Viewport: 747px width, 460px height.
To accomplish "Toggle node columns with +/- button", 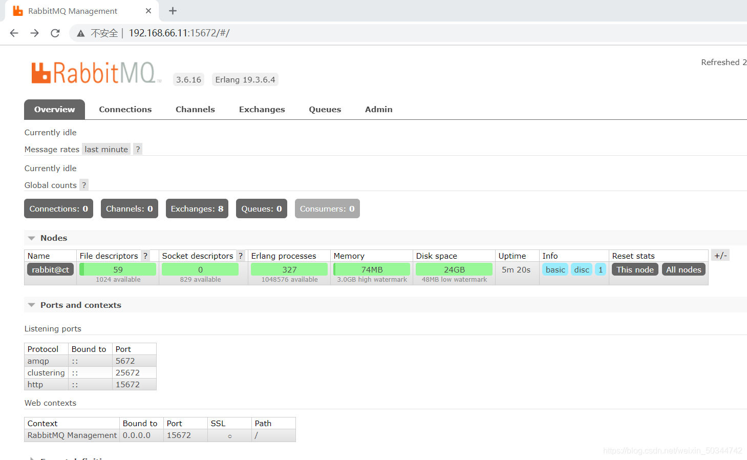I will click(x=720, y=256).
